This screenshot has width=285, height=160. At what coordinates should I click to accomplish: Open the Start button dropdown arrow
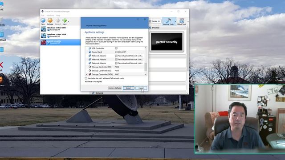tap(69, 21)
